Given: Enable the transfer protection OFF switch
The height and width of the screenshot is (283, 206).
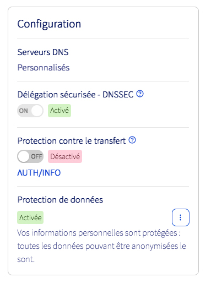Looking at the screenshot, I should [x=30, y=156].
